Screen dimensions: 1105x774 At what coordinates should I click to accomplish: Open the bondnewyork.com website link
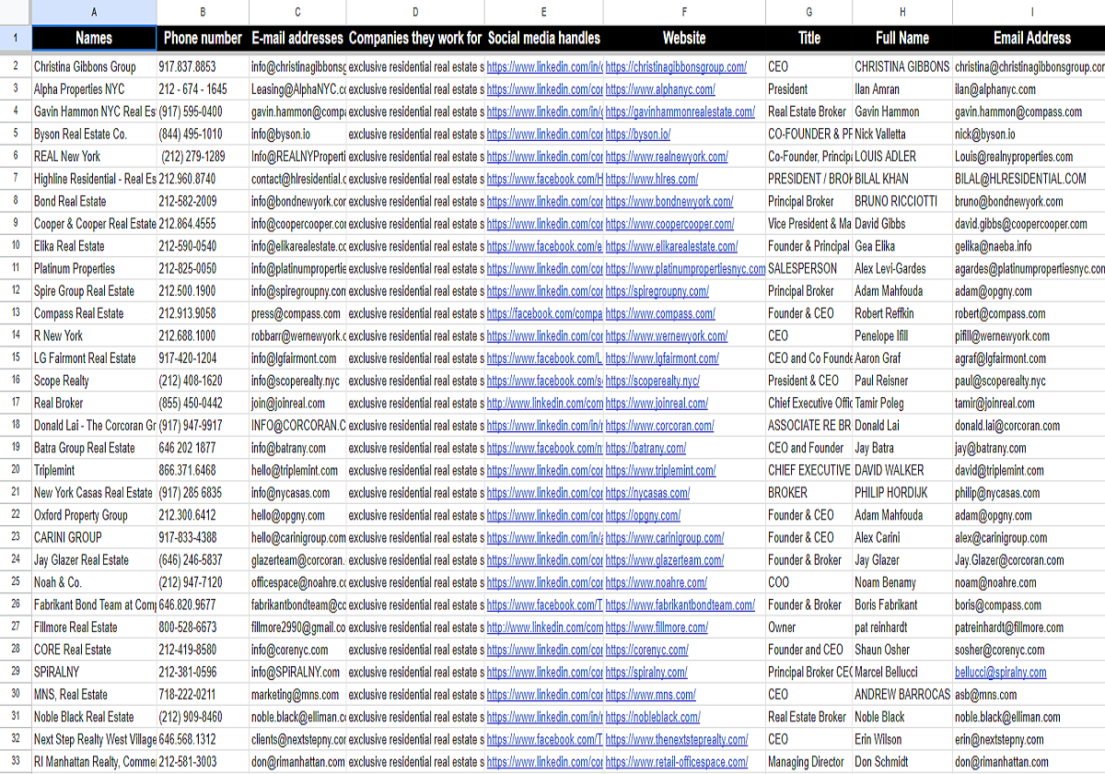point(669,202)
